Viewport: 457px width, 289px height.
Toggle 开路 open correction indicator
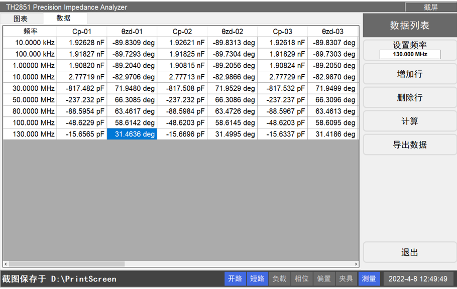click(x=235, y=279)
